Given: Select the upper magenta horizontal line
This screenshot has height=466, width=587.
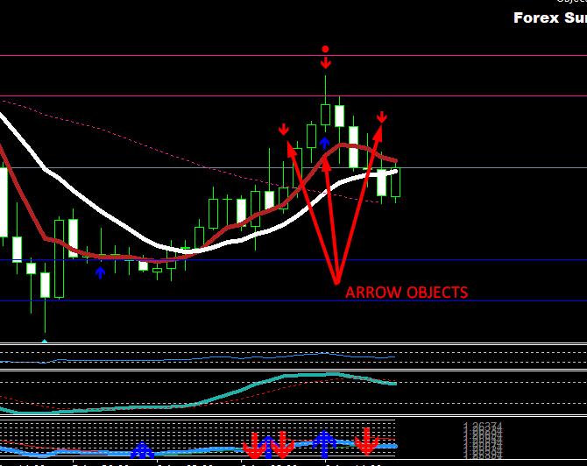Looking at the screenshot, I should coord(293,56).
